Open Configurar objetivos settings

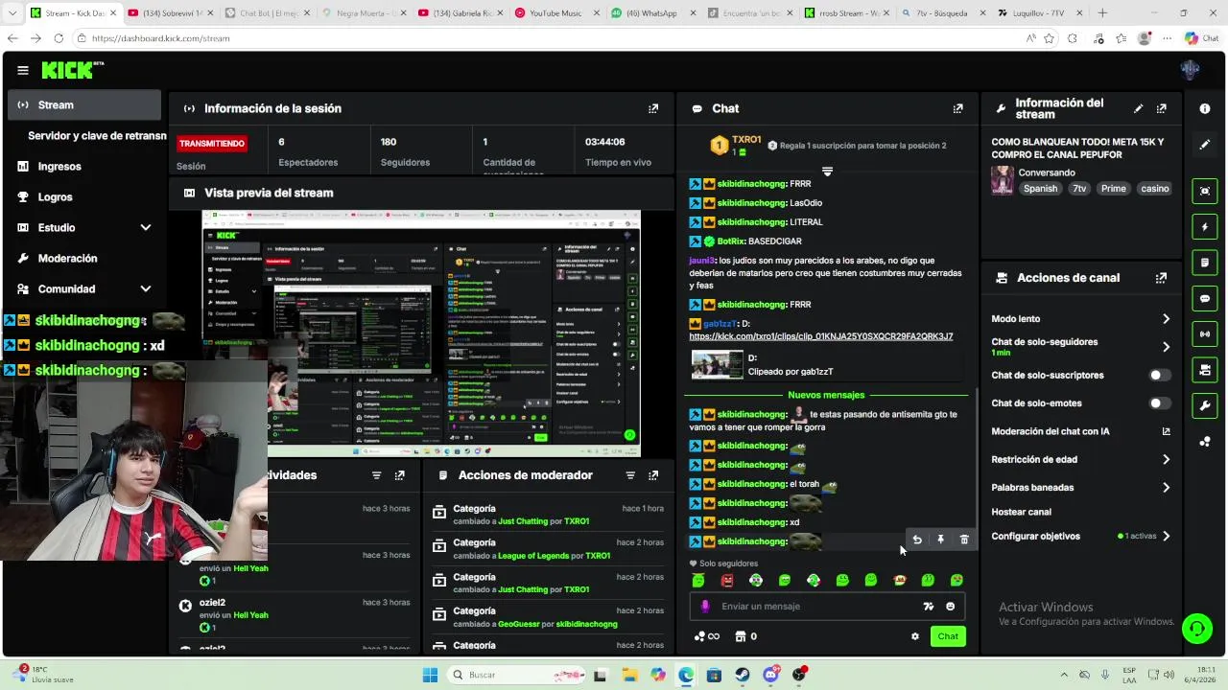[1081, 536]
